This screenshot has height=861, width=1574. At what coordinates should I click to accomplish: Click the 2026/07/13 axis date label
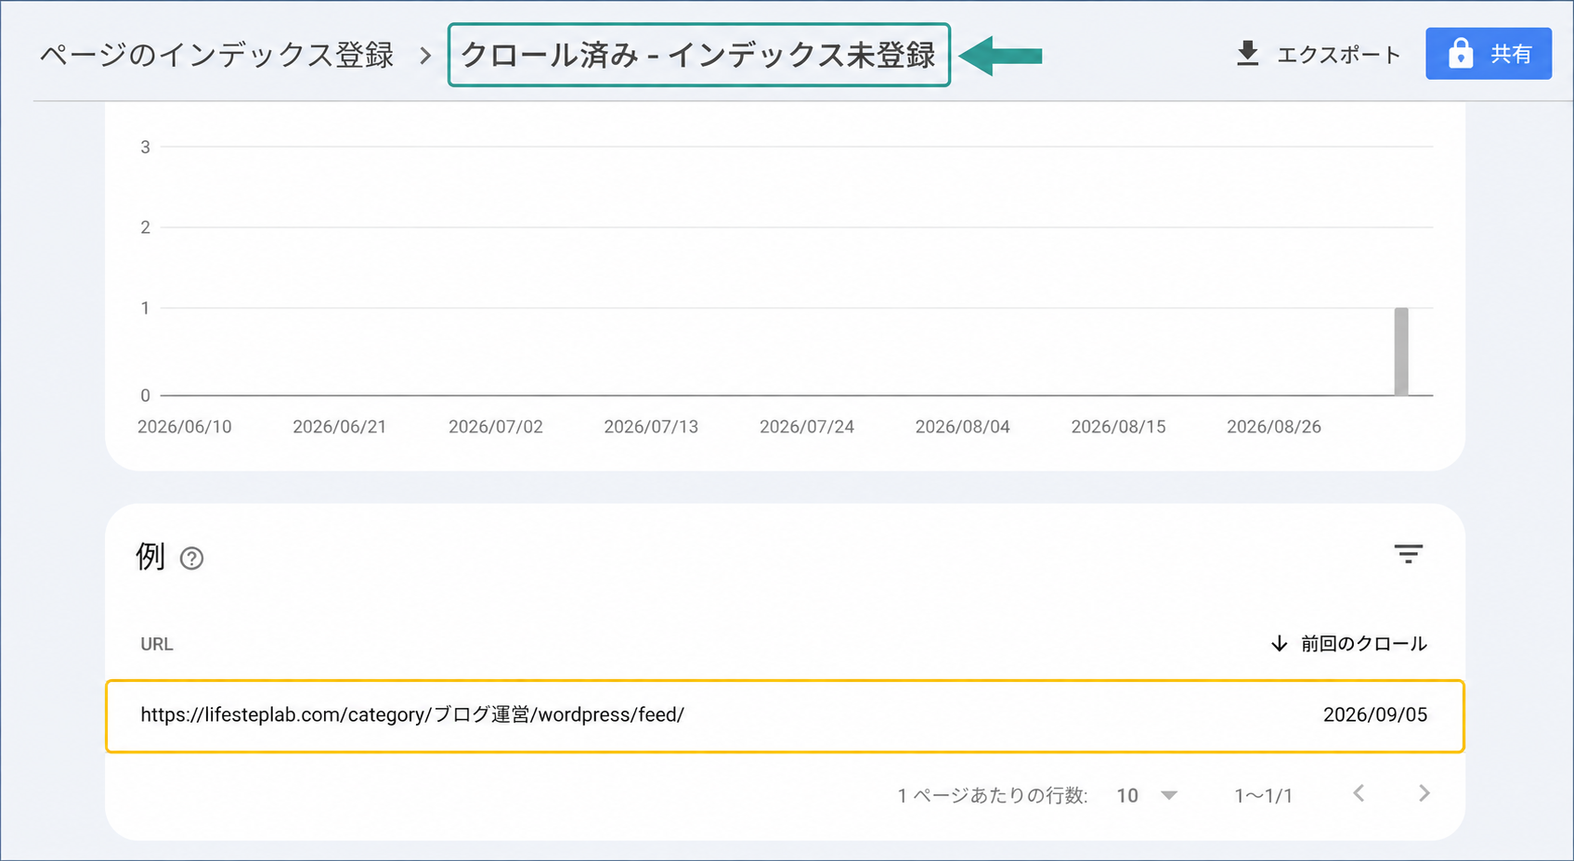[x=651, y=427]
